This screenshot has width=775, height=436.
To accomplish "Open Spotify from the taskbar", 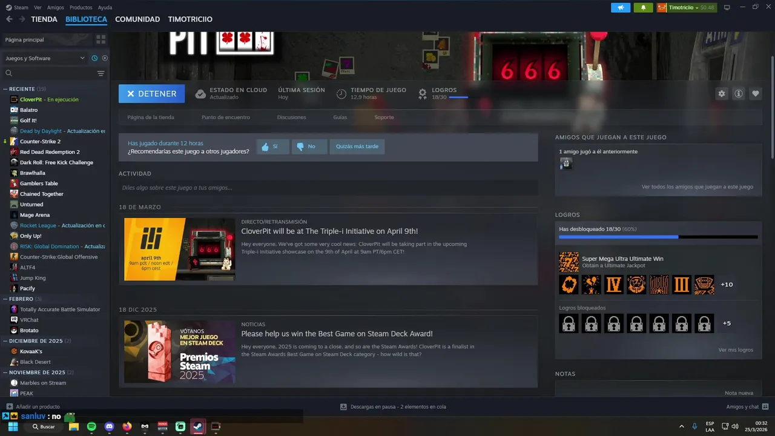I will [x=91, y=426].
